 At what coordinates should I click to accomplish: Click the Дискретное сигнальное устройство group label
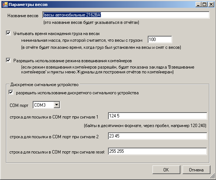point(45,85)
